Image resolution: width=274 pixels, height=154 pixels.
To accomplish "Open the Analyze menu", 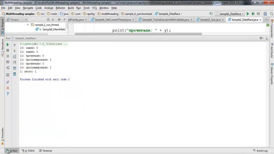I will (x=48, y=8).
